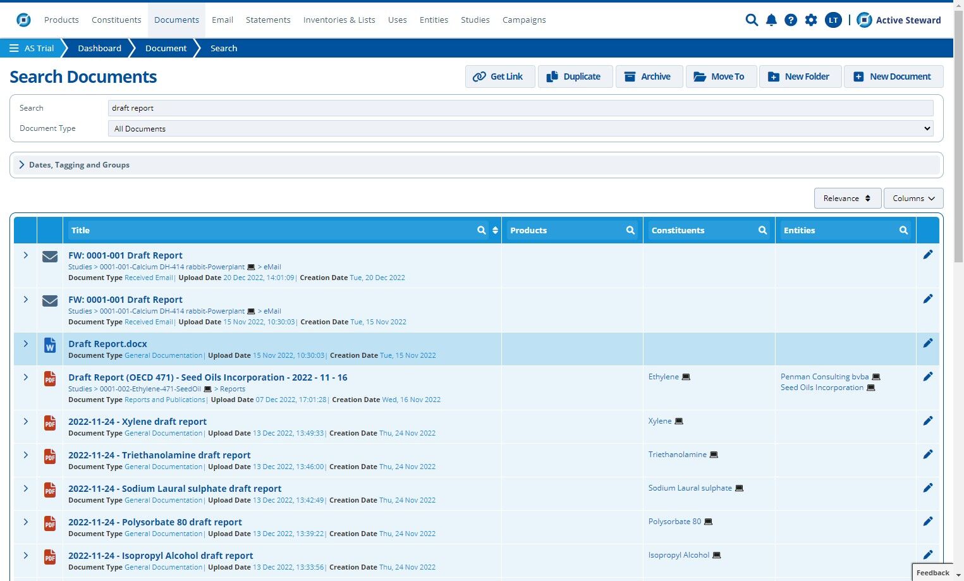This screenshot has width=964, height=581.
Task: Open the AS Trial hamburger menu
Action: pos(14,48)
